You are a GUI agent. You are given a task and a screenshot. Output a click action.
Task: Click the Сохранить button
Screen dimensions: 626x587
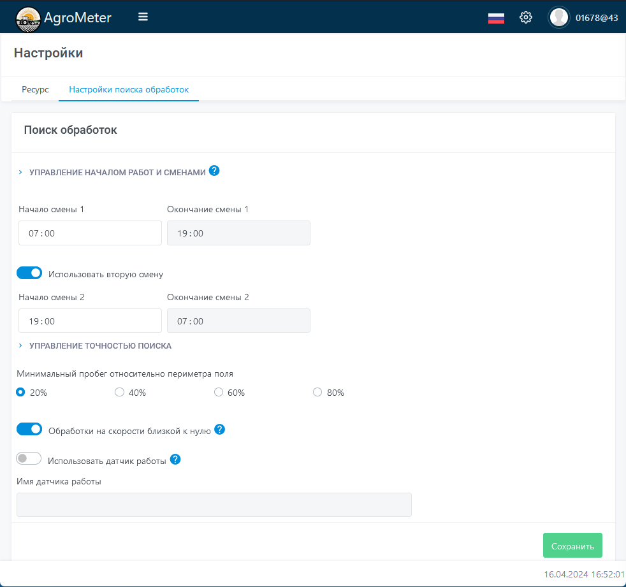(x=572, y=546)
